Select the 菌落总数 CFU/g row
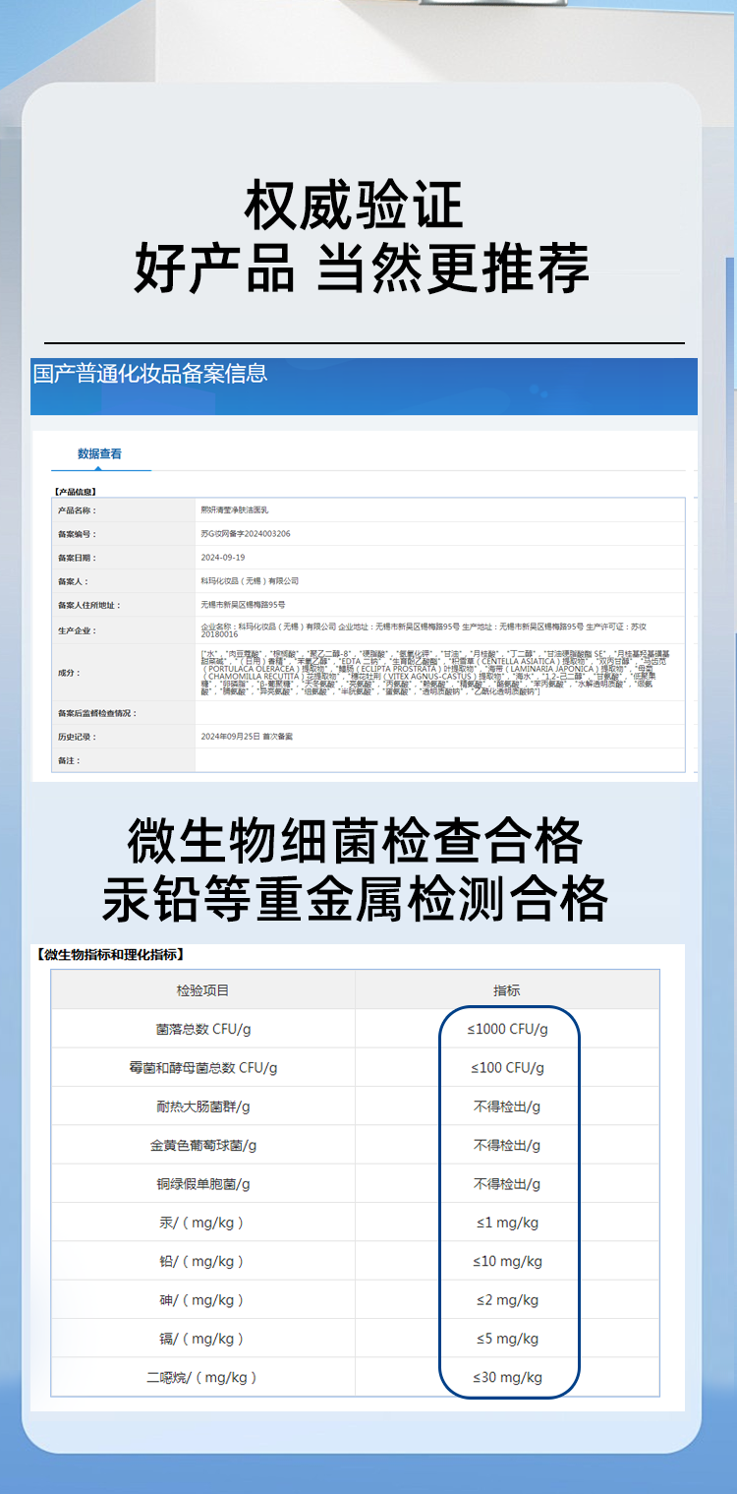 point(202,1029)
